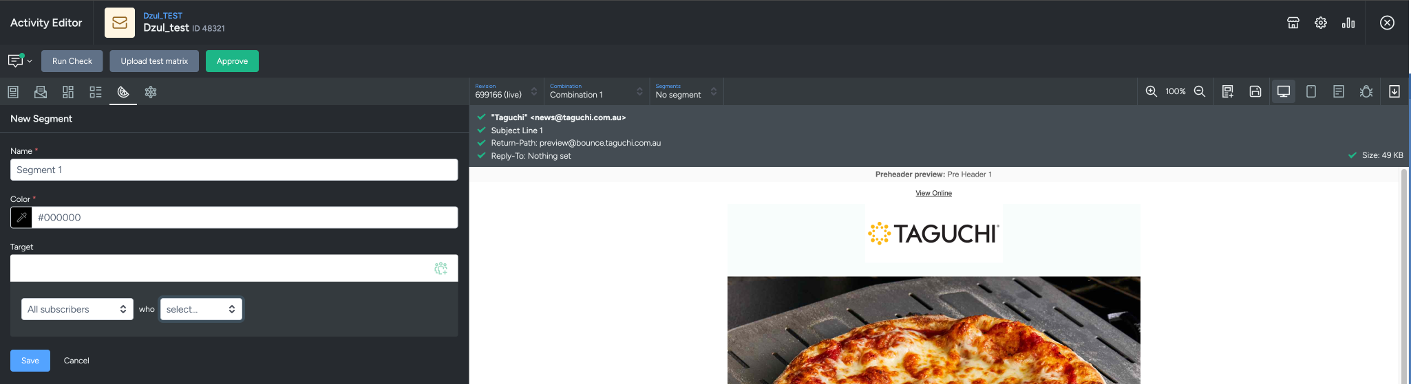Switch to the list view tab
This screenshot has height=384, width=1411.
tap(96, 92)
